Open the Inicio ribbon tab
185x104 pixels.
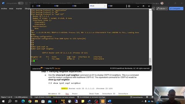(x=11, y=9)
